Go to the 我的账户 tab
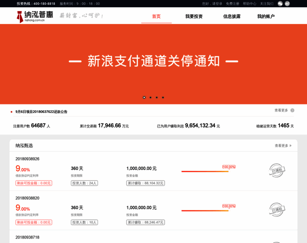The height and width of the screenshot is (243, 307). tap(266, 17)
